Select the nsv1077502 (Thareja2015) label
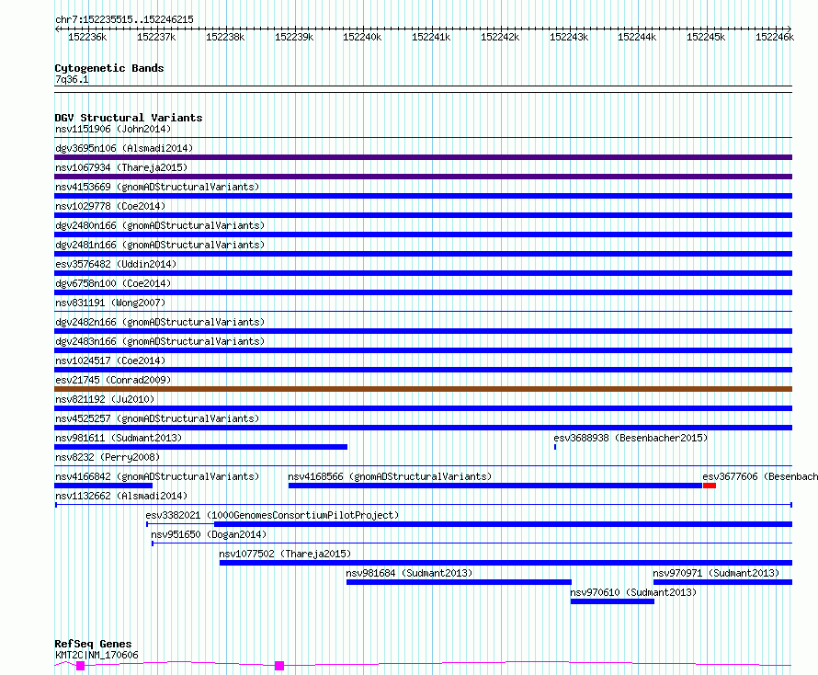Viewport: 818px width, 675px height. 285,554
